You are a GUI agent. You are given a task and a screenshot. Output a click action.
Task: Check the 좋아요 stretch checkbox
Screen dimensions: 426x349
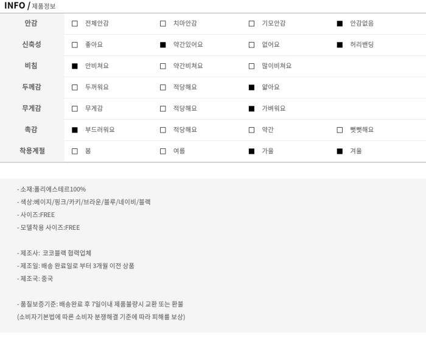75,45
